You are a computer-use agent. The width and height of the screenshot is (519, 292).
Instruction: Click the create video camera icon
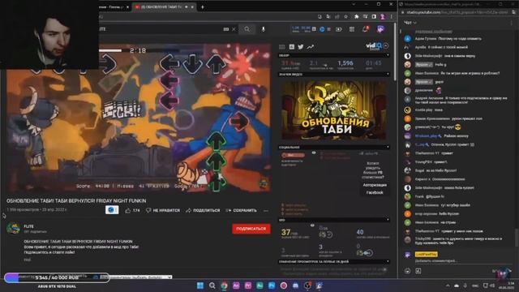click(x=339, y=29)
